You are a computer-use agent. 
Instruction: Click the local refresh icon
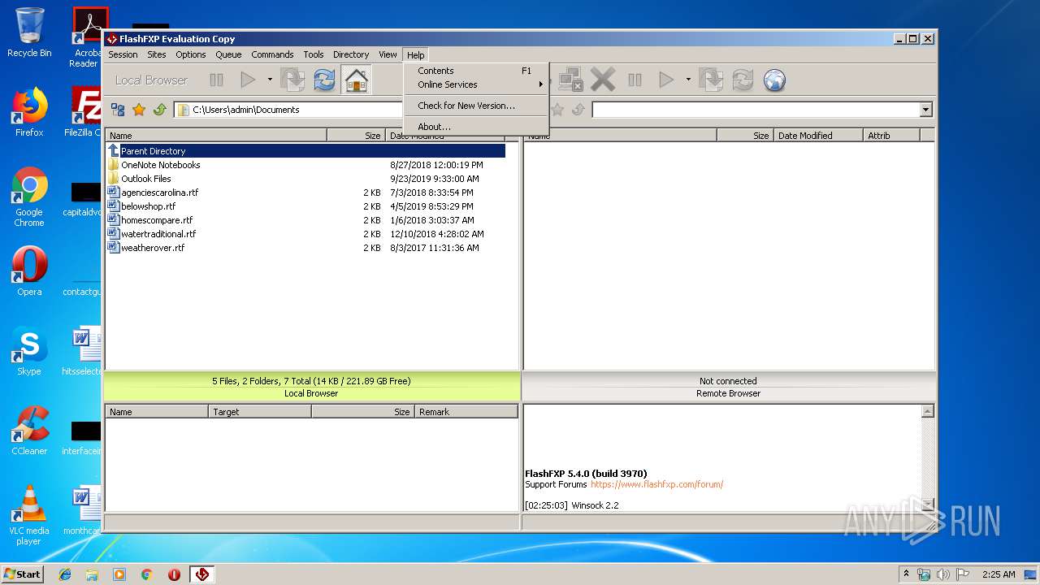tap(324, 80)
